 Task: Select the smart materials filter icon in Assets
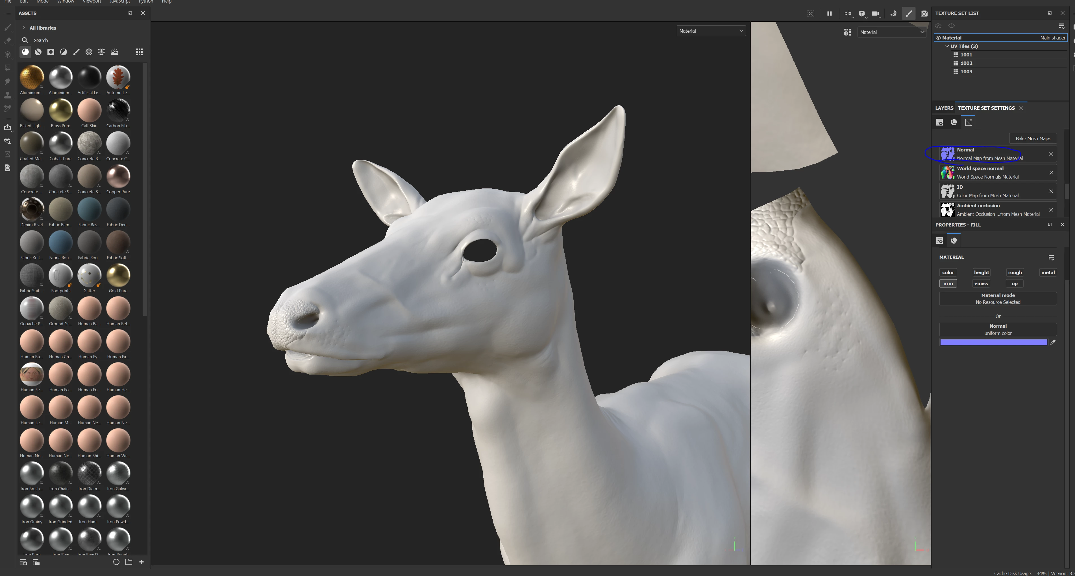[x=38, y=52]
